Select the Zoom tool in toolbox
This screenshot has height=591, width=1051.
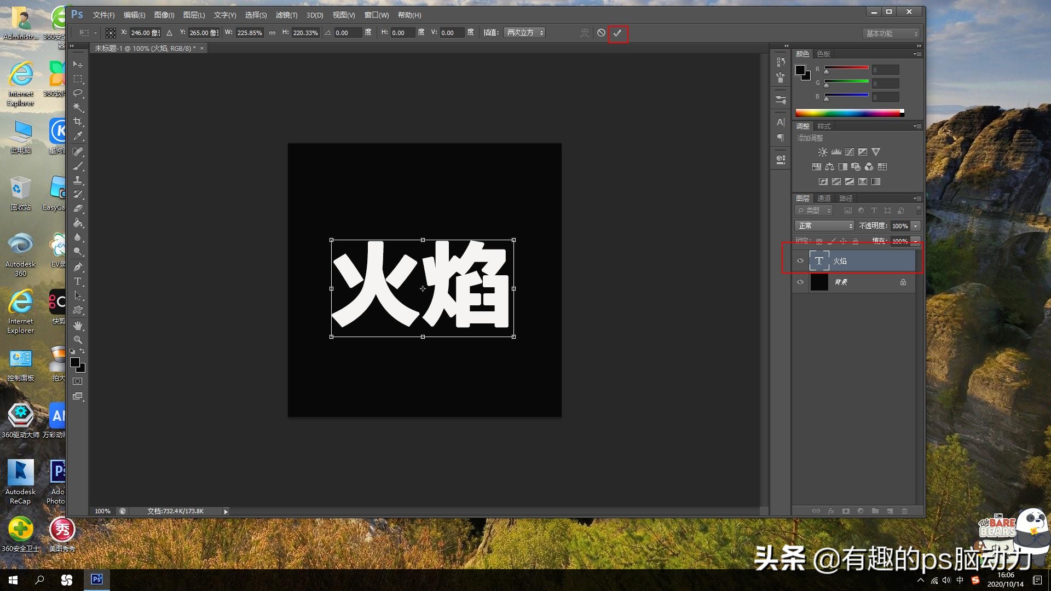pyautogui.click(x=78, y=340)
